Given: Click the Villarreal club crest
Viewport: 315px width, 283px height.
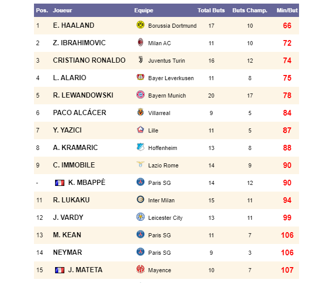Looking at the screenshot, I should pyautogui.click(x=140, y=112).
